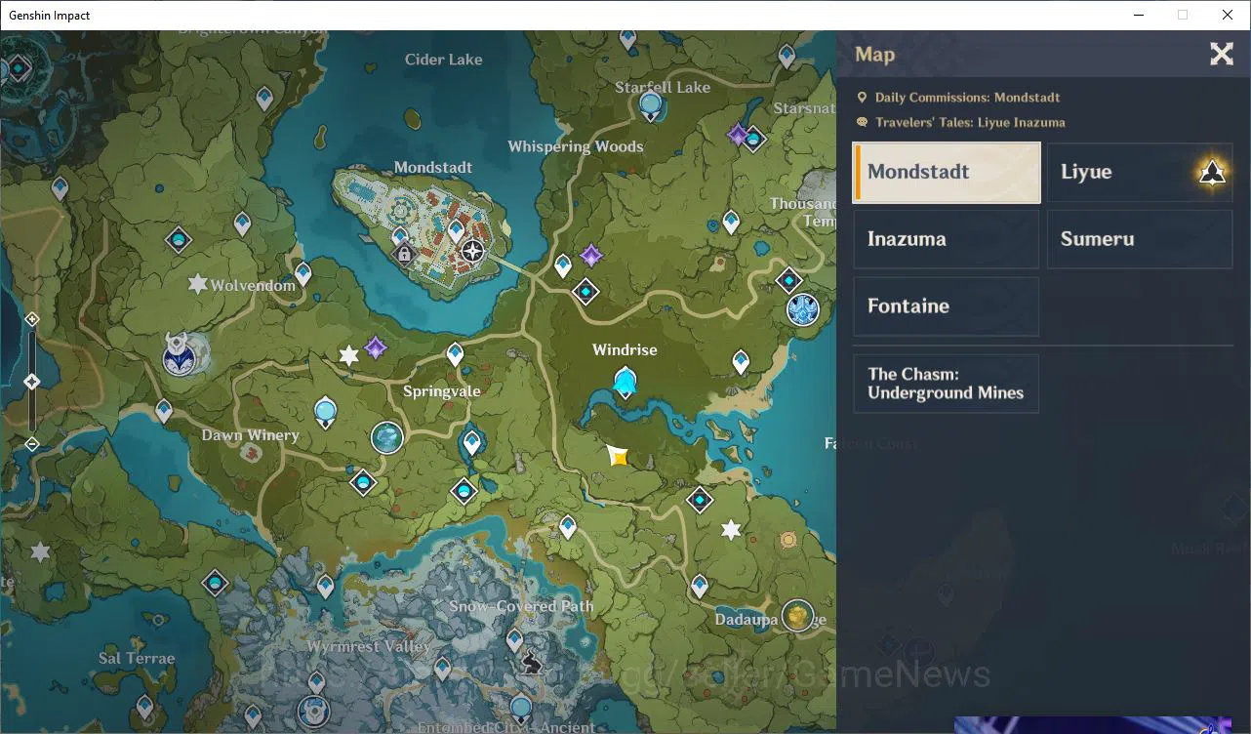Open The Chasm: Underground Mines map
Image resolution: width=1251 pixels, height=734 pixels.
947,384
